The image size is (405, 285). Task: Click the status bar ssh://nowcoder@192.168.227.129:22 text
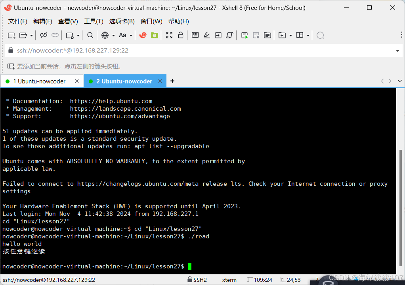(x=49, y=280)
